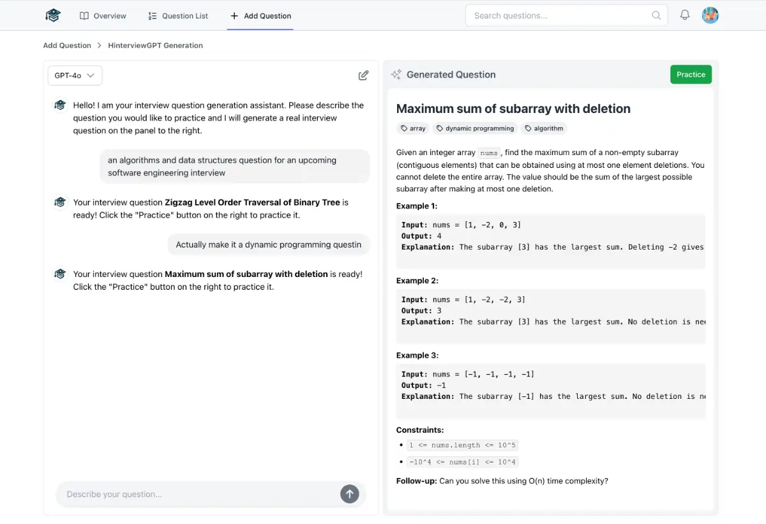This screenshot has width=766, height=524.
Task: Click the green Practice button
Action: click(691, 75)
